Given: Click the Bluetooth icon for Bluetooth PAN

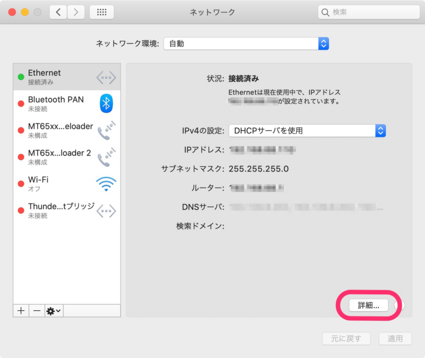Looking at the screenshot, I should coord(106,103).
